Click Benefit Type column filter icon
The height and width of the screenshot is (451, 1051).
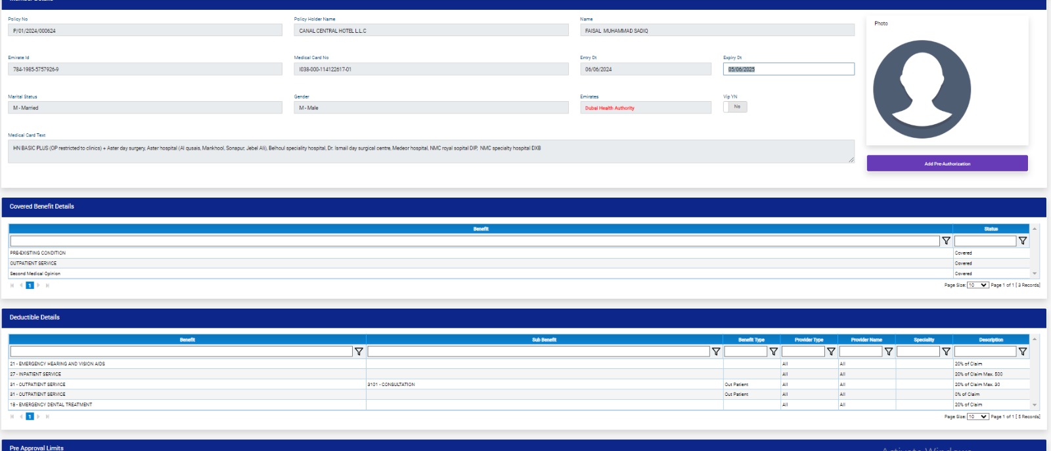pyautogui.click(x=773, y=352)
